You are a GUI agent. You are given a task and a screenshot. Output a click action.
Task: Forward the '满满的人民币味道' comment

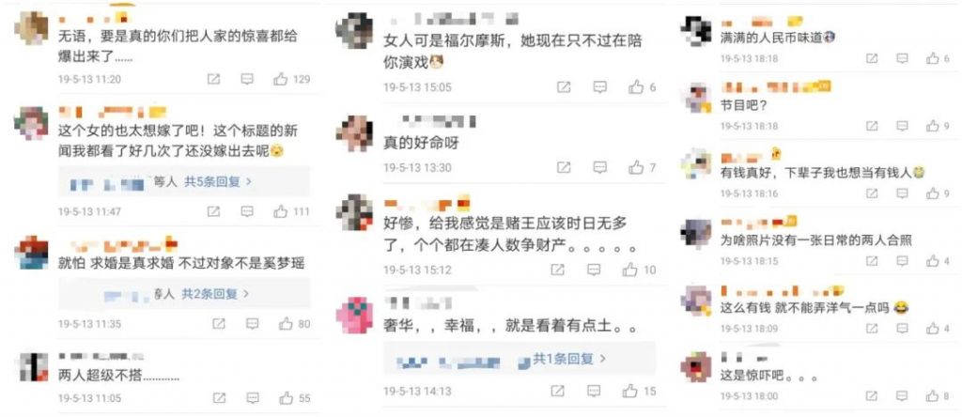click(872, 59)
